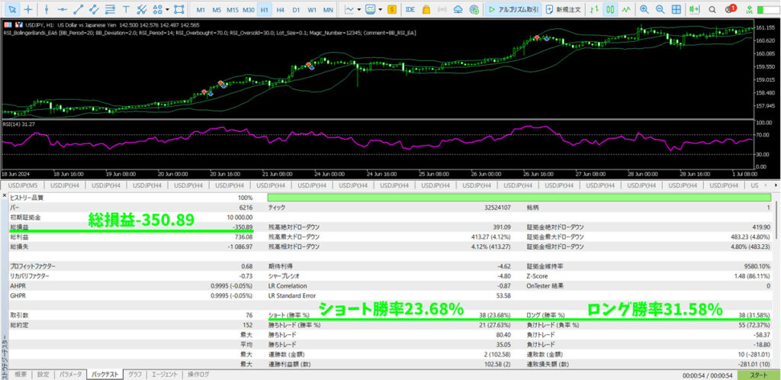This screenshot has width=781, height=380.
Task: Switch to the パラメータ tab
Action: click(x=69, y=374)
